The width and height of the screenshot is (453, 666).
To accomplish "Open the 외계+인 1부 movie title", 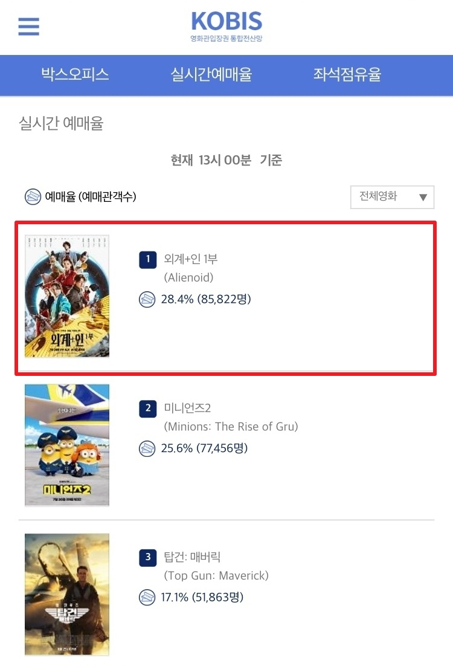I will tap(191, 259).
